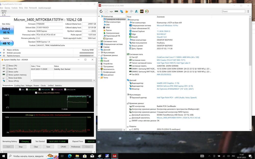Expand Хранение данных tree node
This screenshot has width=255, height=159.
click(x=99, y=55)
